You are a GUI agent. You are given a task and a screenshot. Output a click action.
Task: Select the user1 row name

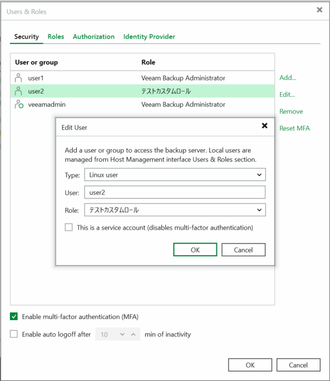click(x=36, y=78)
